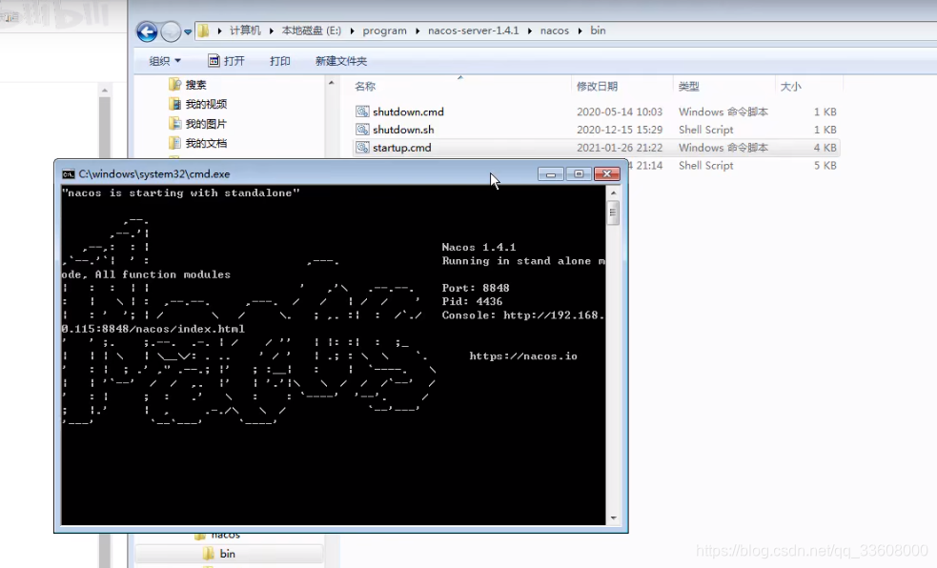Click the folder icon in address bar
The height and width of the screenshot is (568, 937).
203,30
